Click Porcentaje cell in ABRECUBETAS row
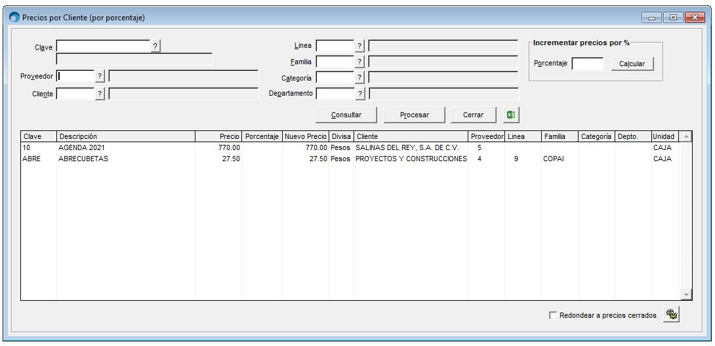 pos(262,159)
